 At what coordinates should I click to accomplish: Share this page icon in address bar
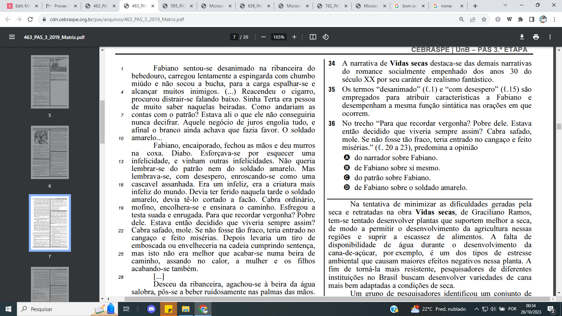tap(473, 19)
